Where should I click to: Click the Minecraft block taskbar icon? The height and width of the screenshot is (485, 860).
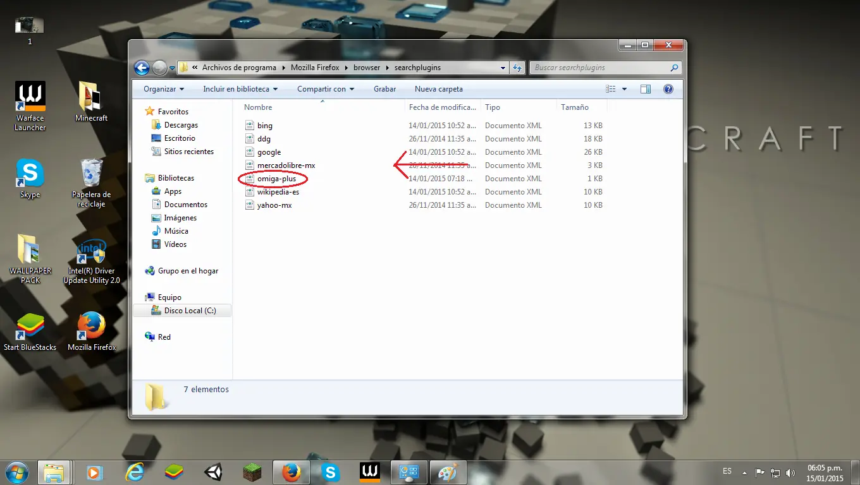[x=252, y=472]
